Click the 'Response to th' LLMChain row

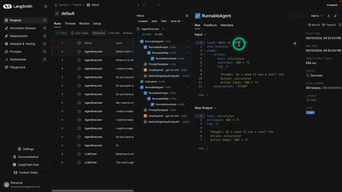click(x=92, y=154)
